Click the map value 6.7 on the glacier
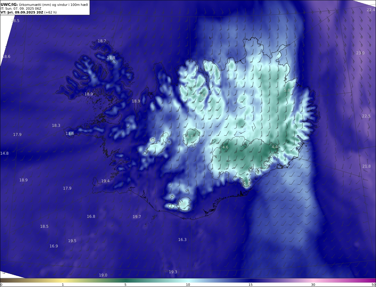Screen dimensions: 376x287 coord(190,137)
